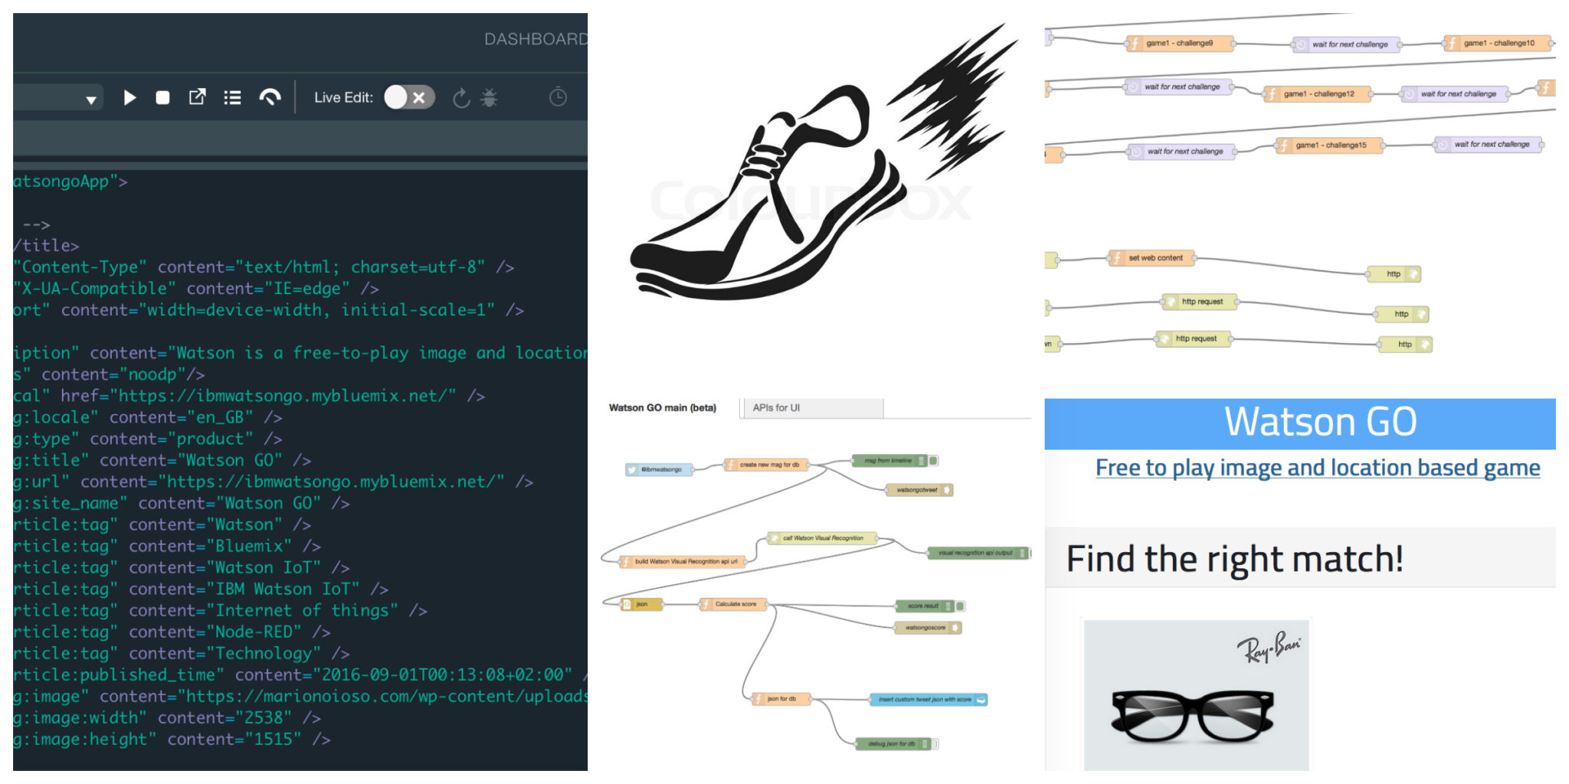The image size is (1569, 784).
Task: Click code line with content="Bluemix"
Action: (x=166, y=546)
